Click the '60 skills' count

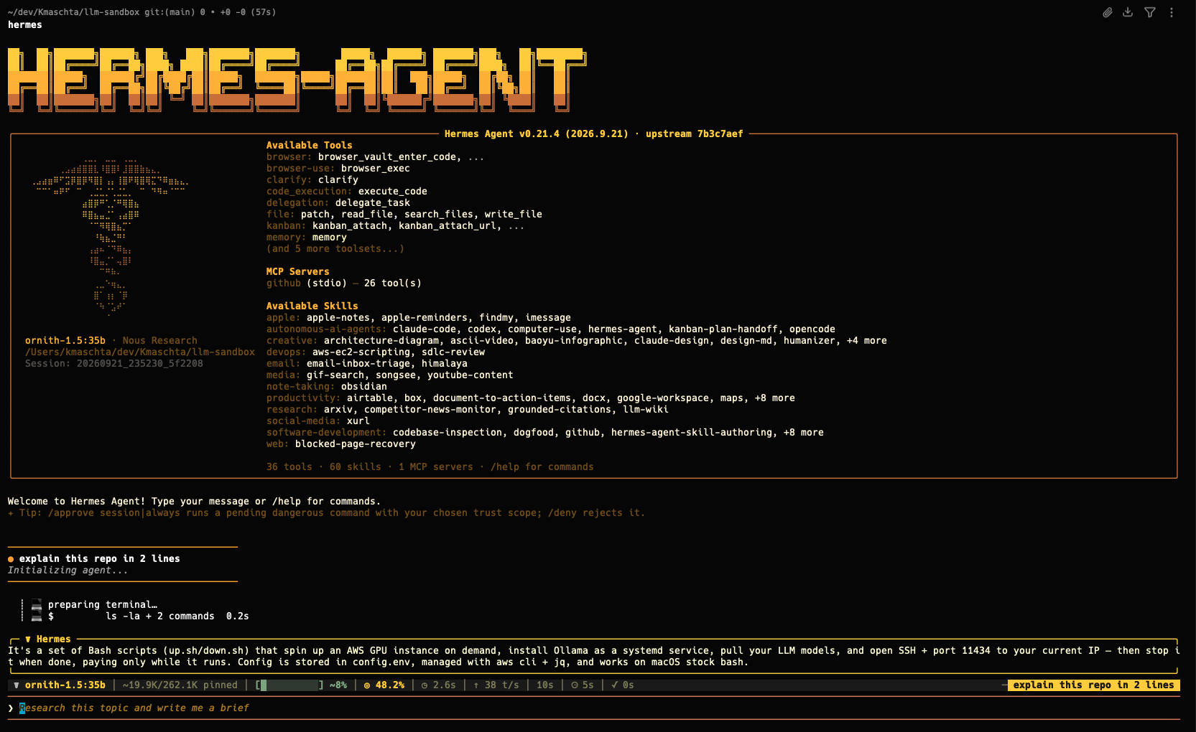coord(356,467)
